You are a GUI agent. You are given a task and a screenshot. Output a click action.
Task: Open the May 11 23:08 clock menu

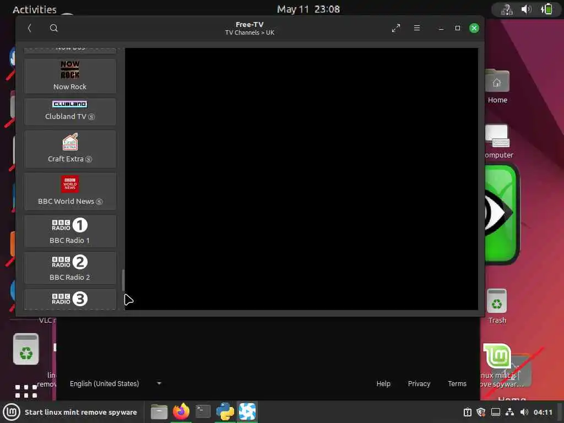pyautogui.click(x=308, y=9)
